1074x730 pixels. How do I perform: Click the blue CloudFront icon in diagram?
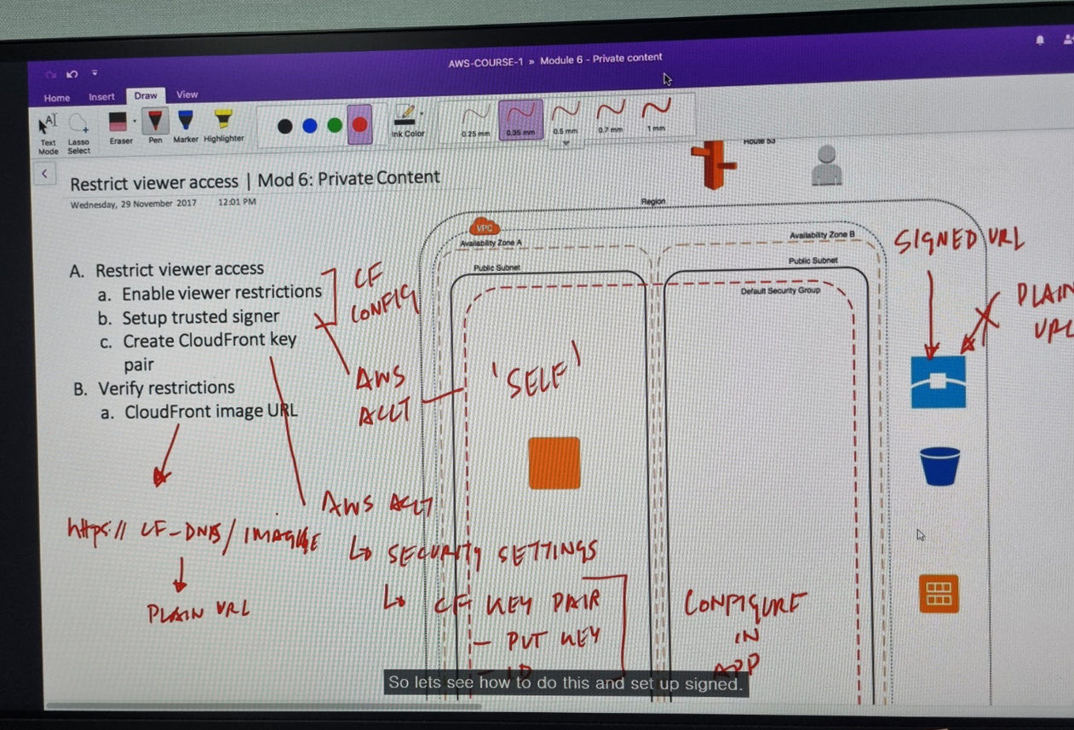pos(938,382)
